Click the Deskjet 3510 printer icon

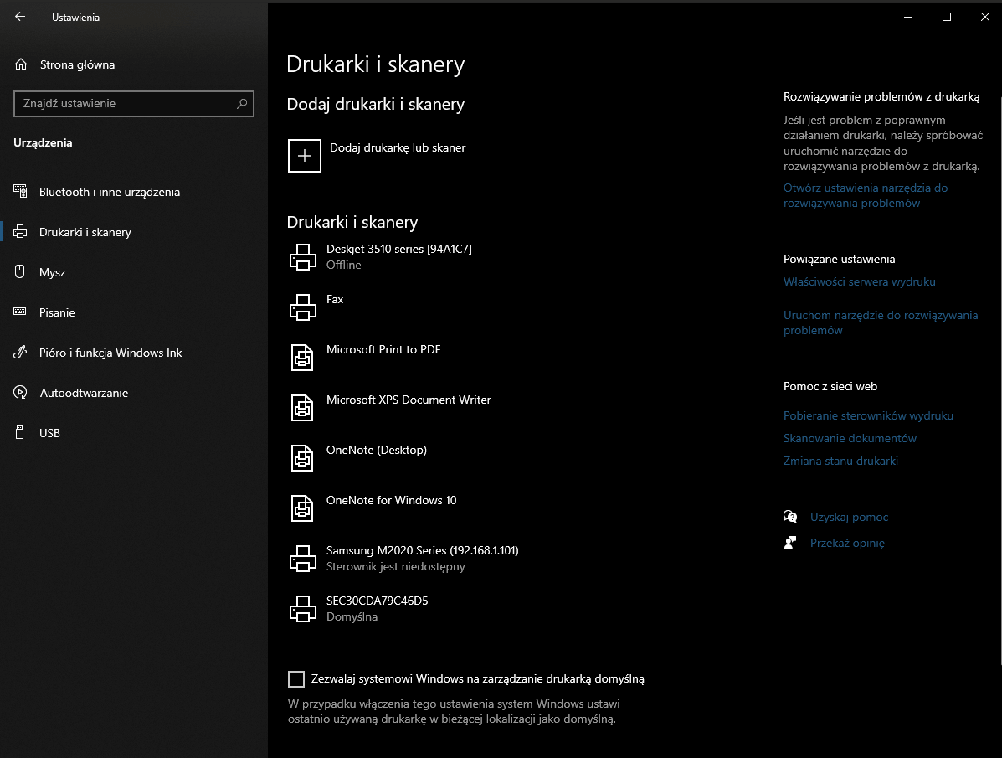[303, 257]
